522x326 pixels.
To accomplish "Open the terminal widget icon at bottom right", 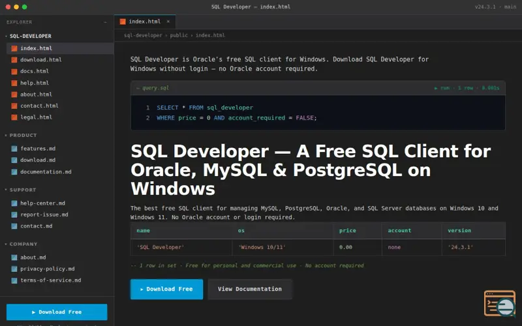I will [500, 303].
